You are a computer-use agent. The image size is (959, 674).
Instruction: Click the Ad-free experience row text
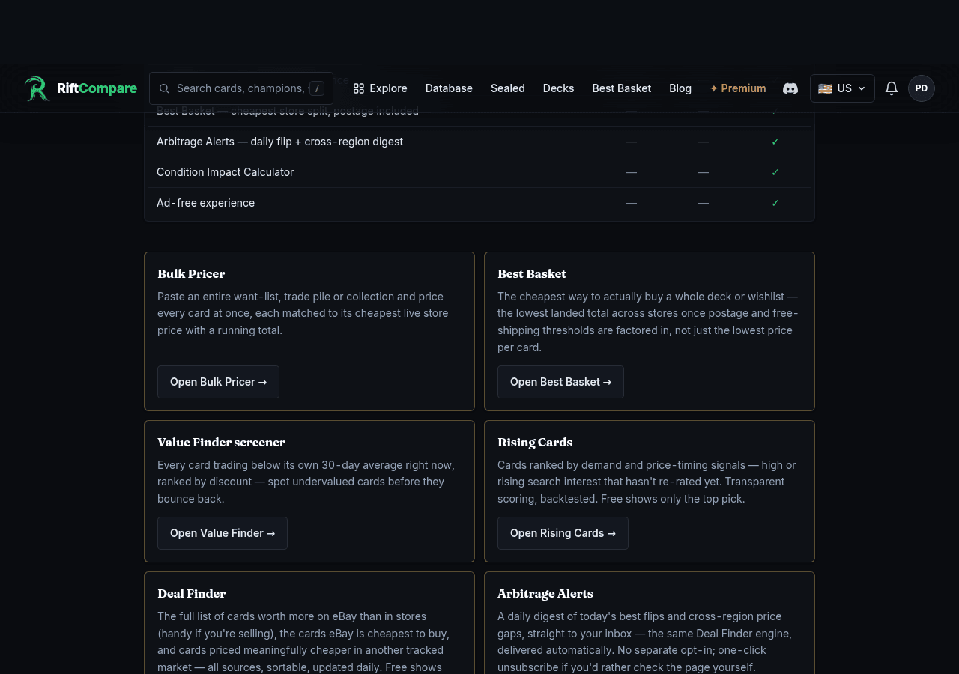pos(205,203)
